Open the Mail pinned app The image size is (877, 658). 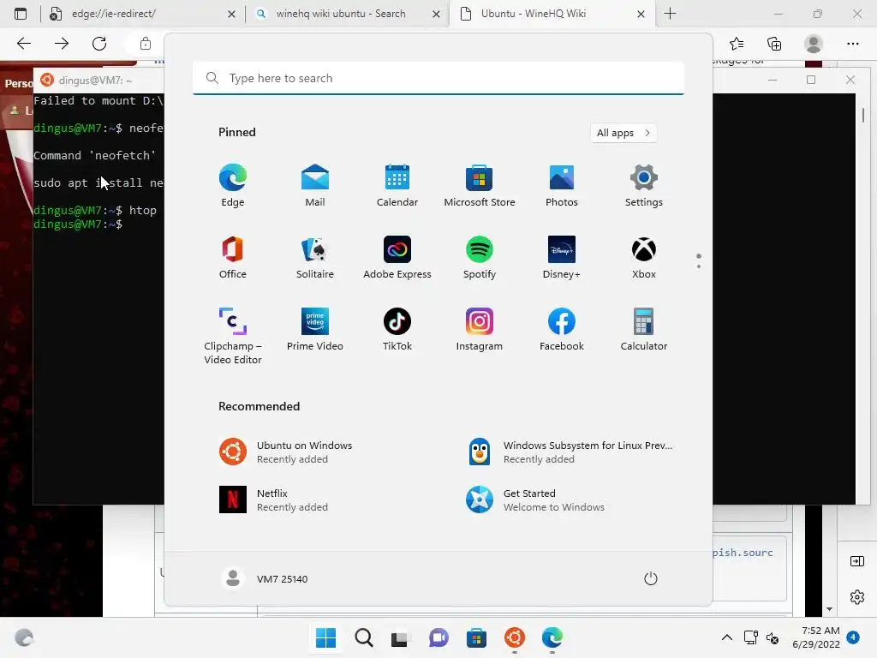(x=315, y=185)
